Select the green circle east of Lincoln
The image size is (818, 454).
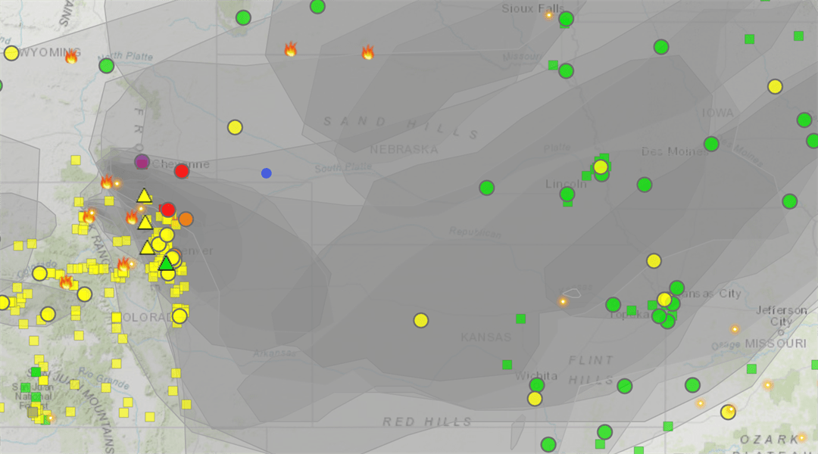pos(645,185)
